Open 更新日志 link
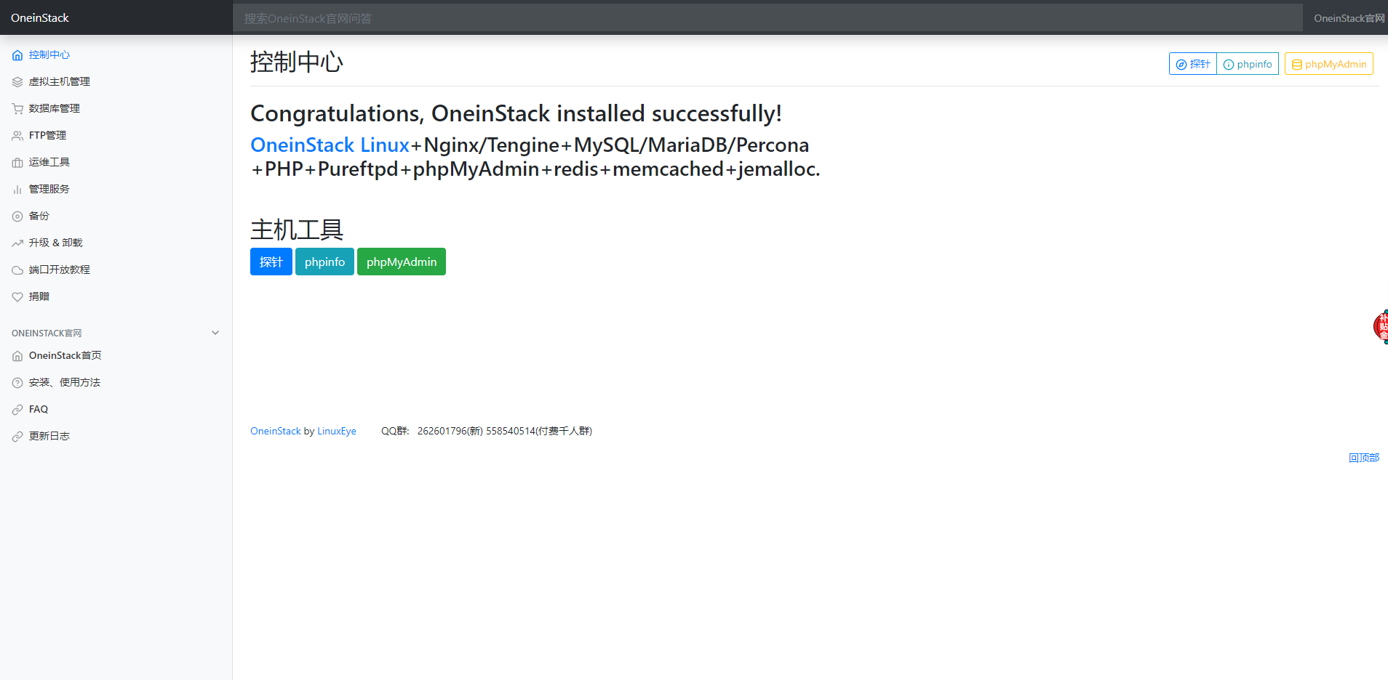Viewport: 1388px width, 680px height. pyautogui.click(x=49, y=436)
